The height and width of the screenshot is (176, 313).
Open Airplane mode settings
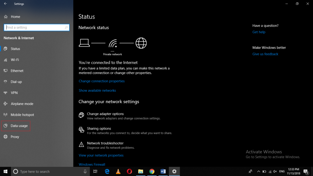point(22,104)
